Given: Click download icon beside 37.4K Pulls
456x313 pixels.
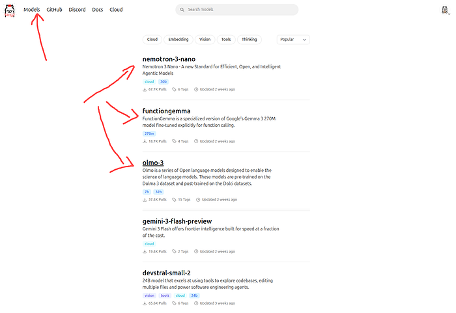Looking at the screenshot, I should (x=145, y=200).
